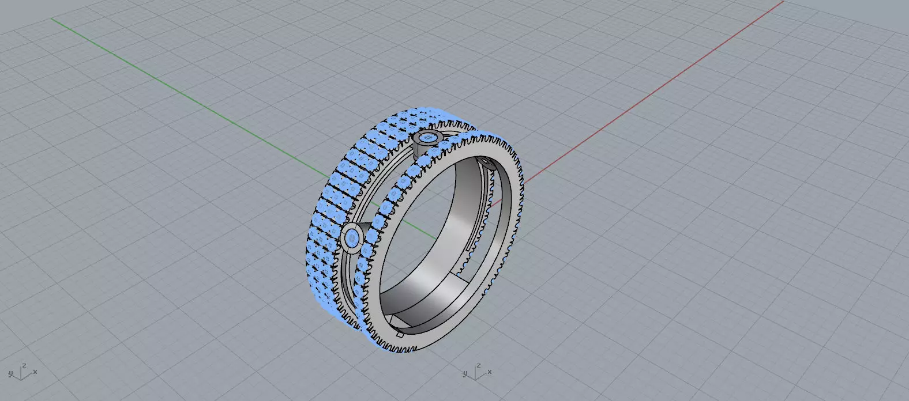
Task: Click the world axes icon at the bottom center
Action: [477, 372]
